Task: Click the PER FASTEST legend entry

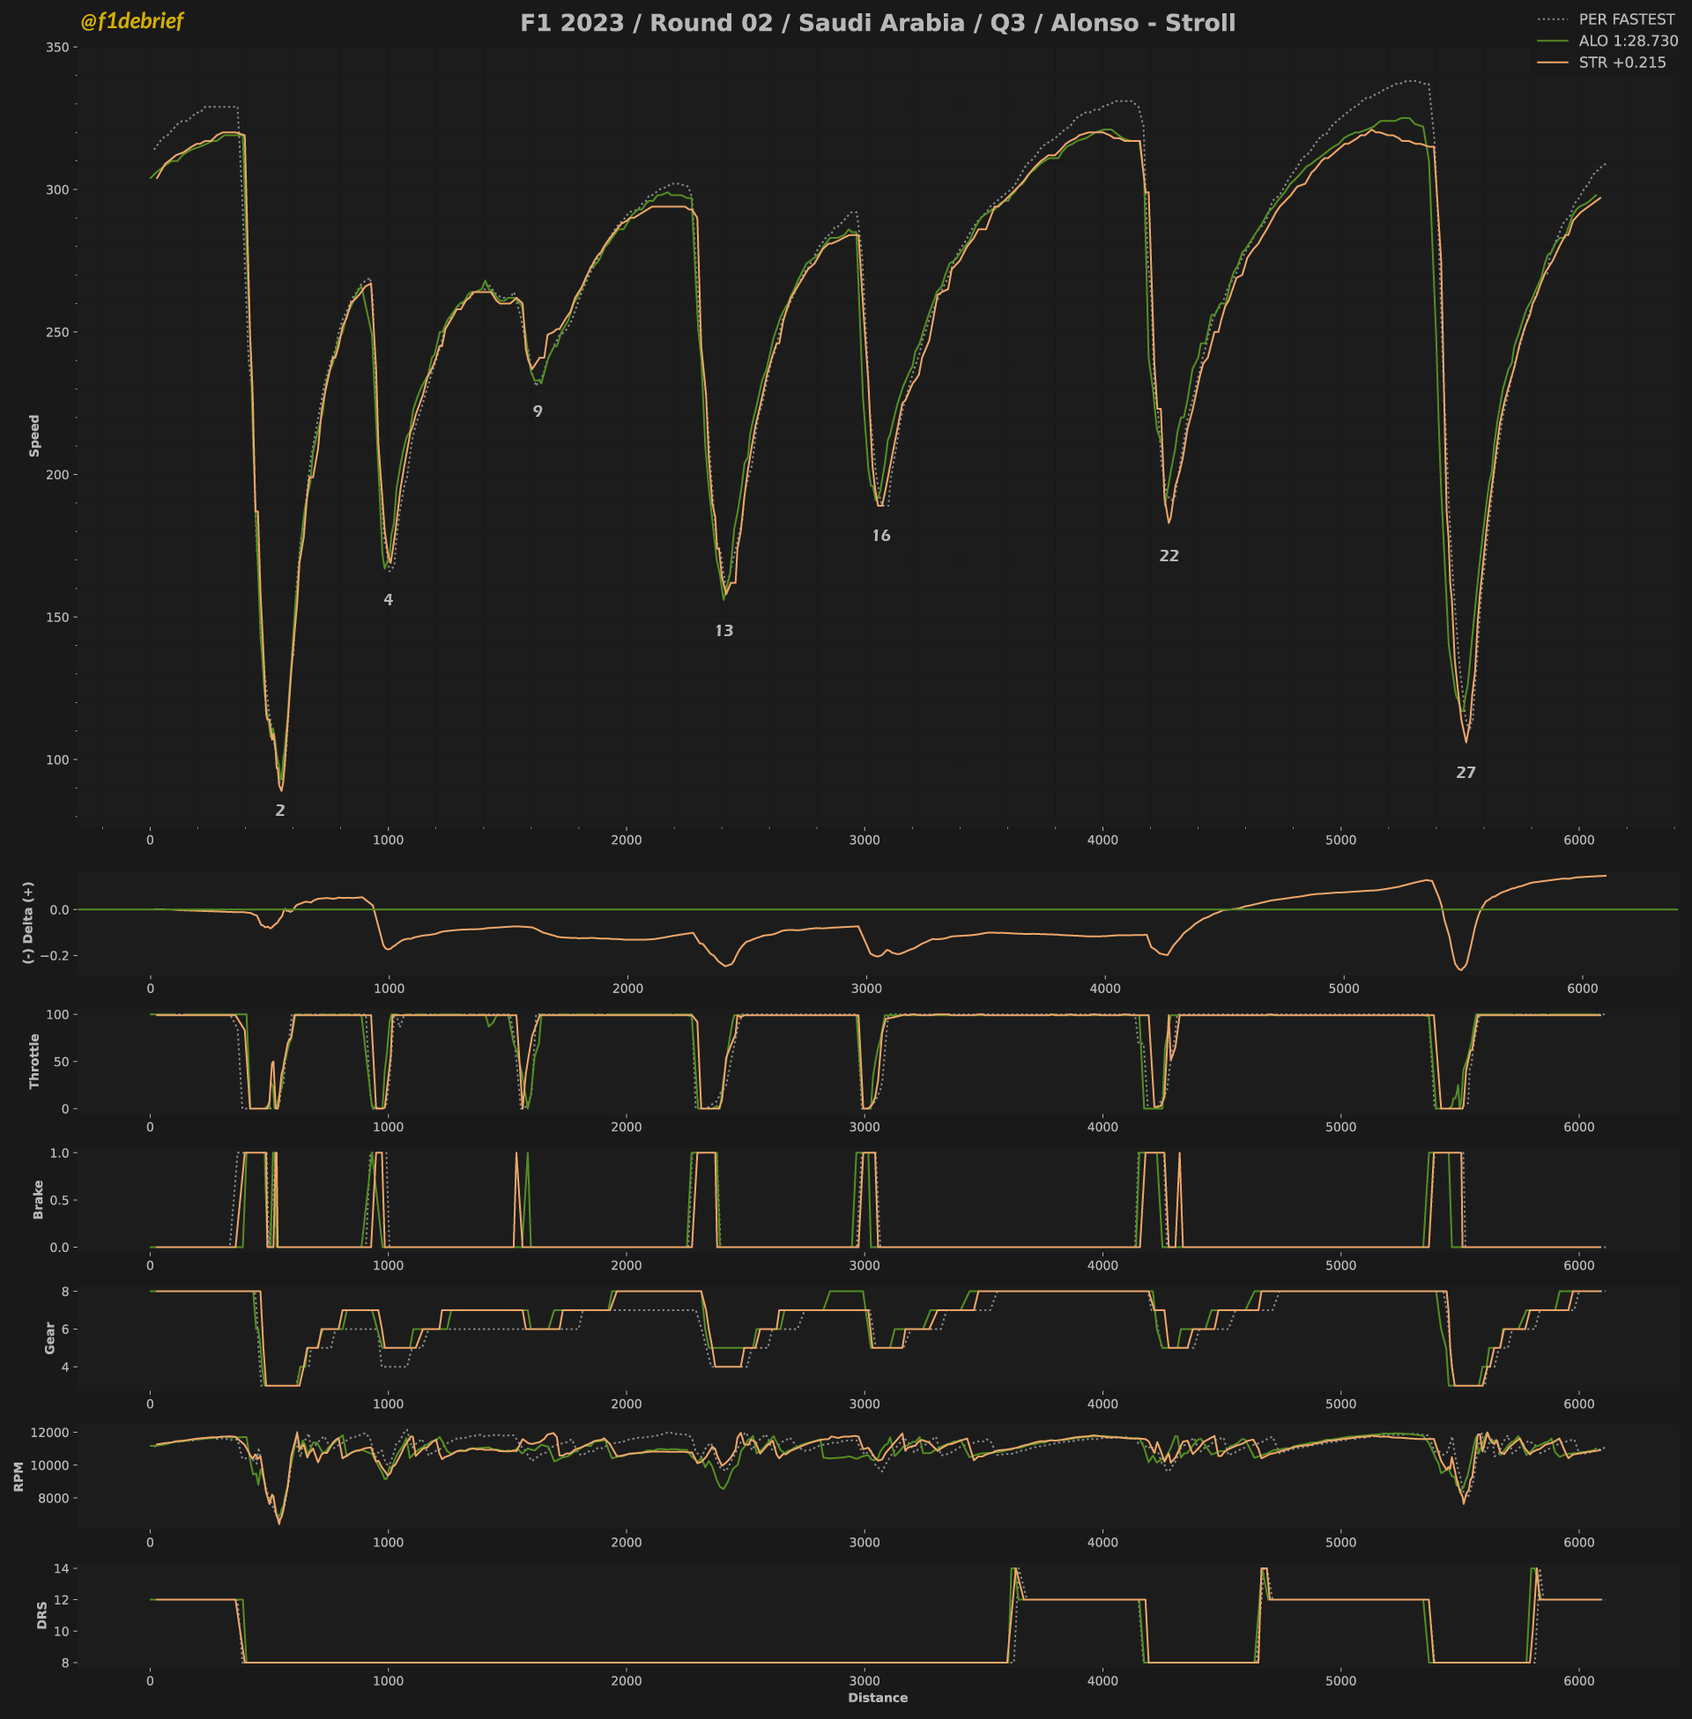Action: [x=1625, y=19]
